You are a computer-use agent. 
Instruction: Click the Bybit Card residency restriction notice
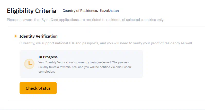[85, 20]
